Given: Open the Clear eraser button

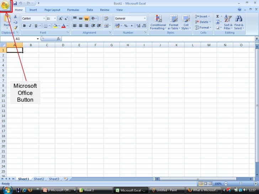Looking at the screenshot, I should [218, 28].
